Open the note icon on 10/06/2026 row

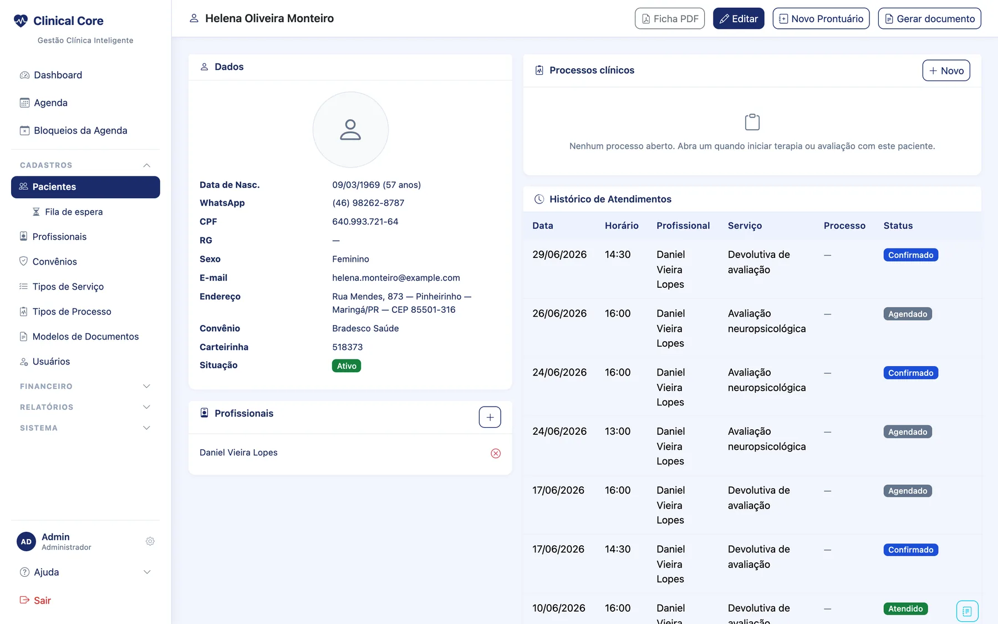coord(967,611)
